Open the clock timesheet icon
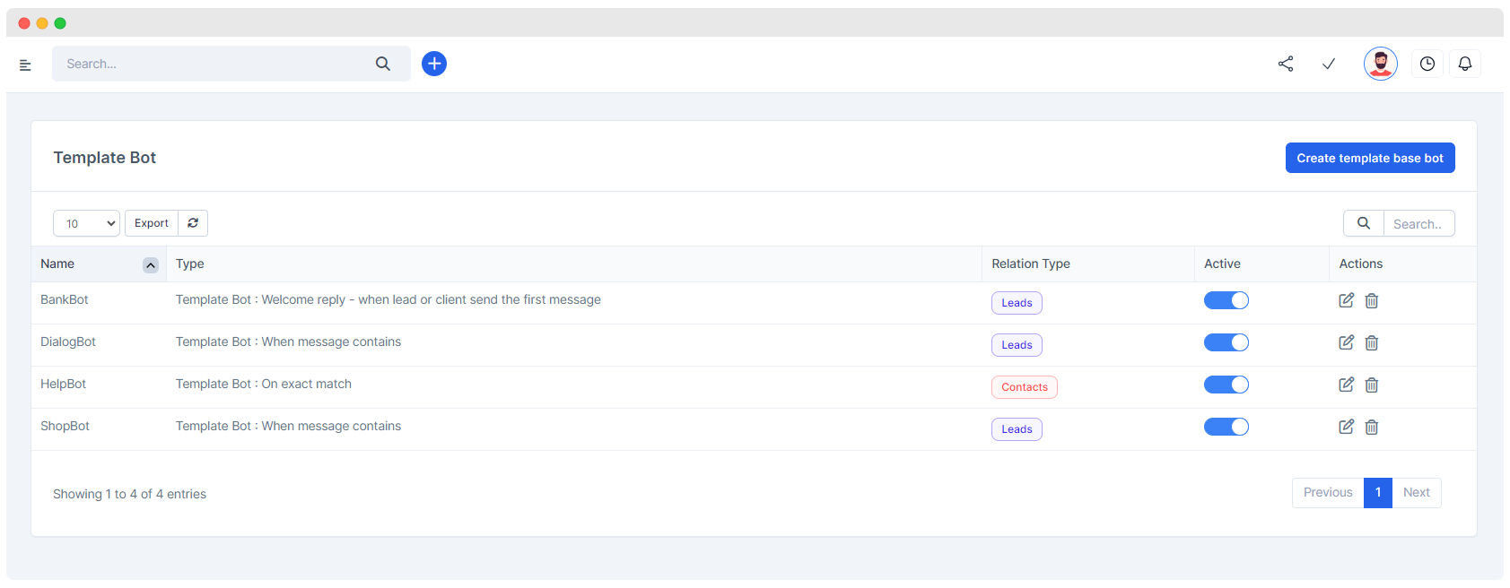 click(1427, 64)
